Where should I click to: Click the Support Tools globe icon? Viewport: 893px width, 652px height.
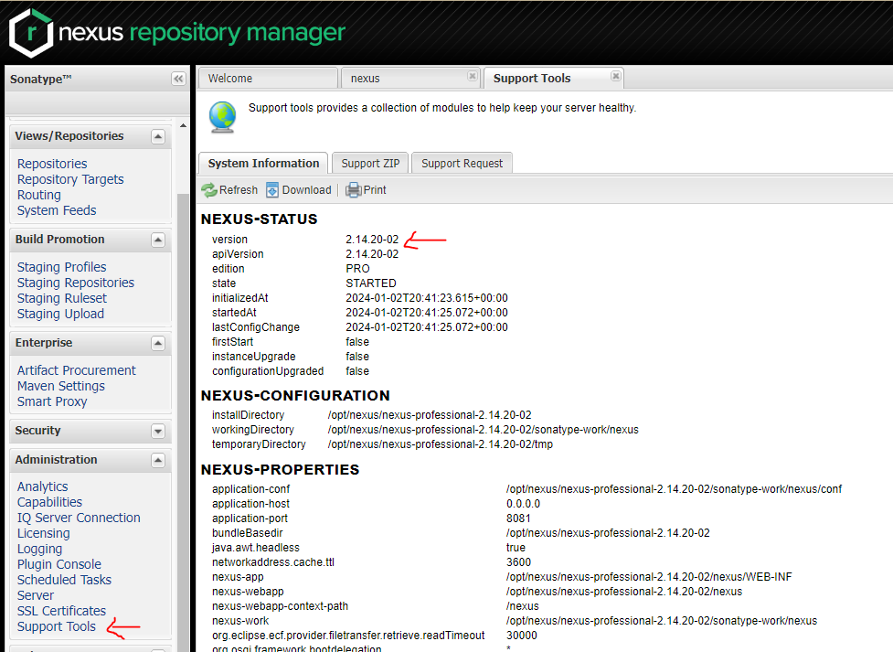pos(222,117)
